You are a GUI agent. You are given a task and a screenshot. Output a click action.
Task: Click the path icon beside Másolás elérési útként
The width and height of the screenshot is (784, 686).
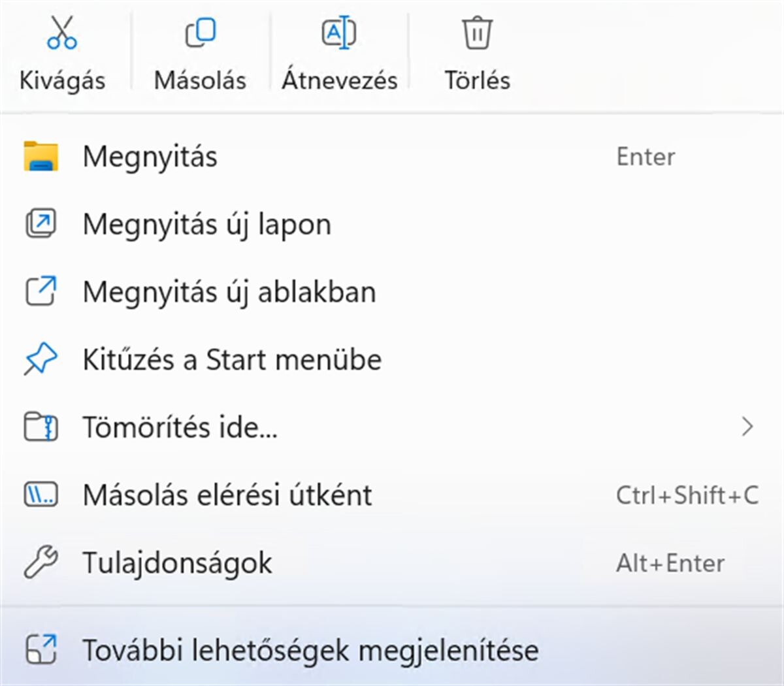pos(41,495)
